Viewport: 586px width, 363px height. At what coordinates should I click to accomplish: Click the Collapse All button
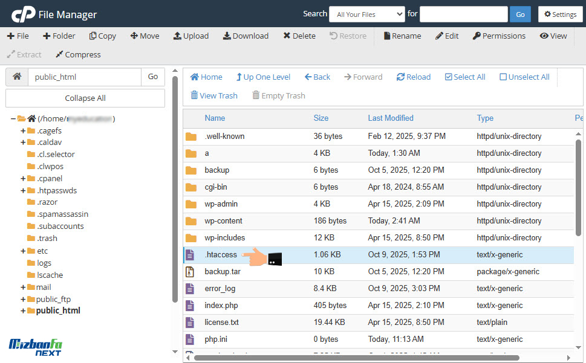pos(85,98)
